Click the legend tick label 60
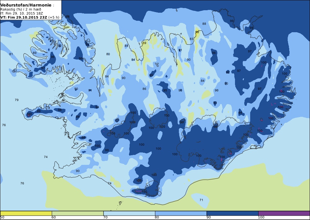 click(x=54, y=218)
